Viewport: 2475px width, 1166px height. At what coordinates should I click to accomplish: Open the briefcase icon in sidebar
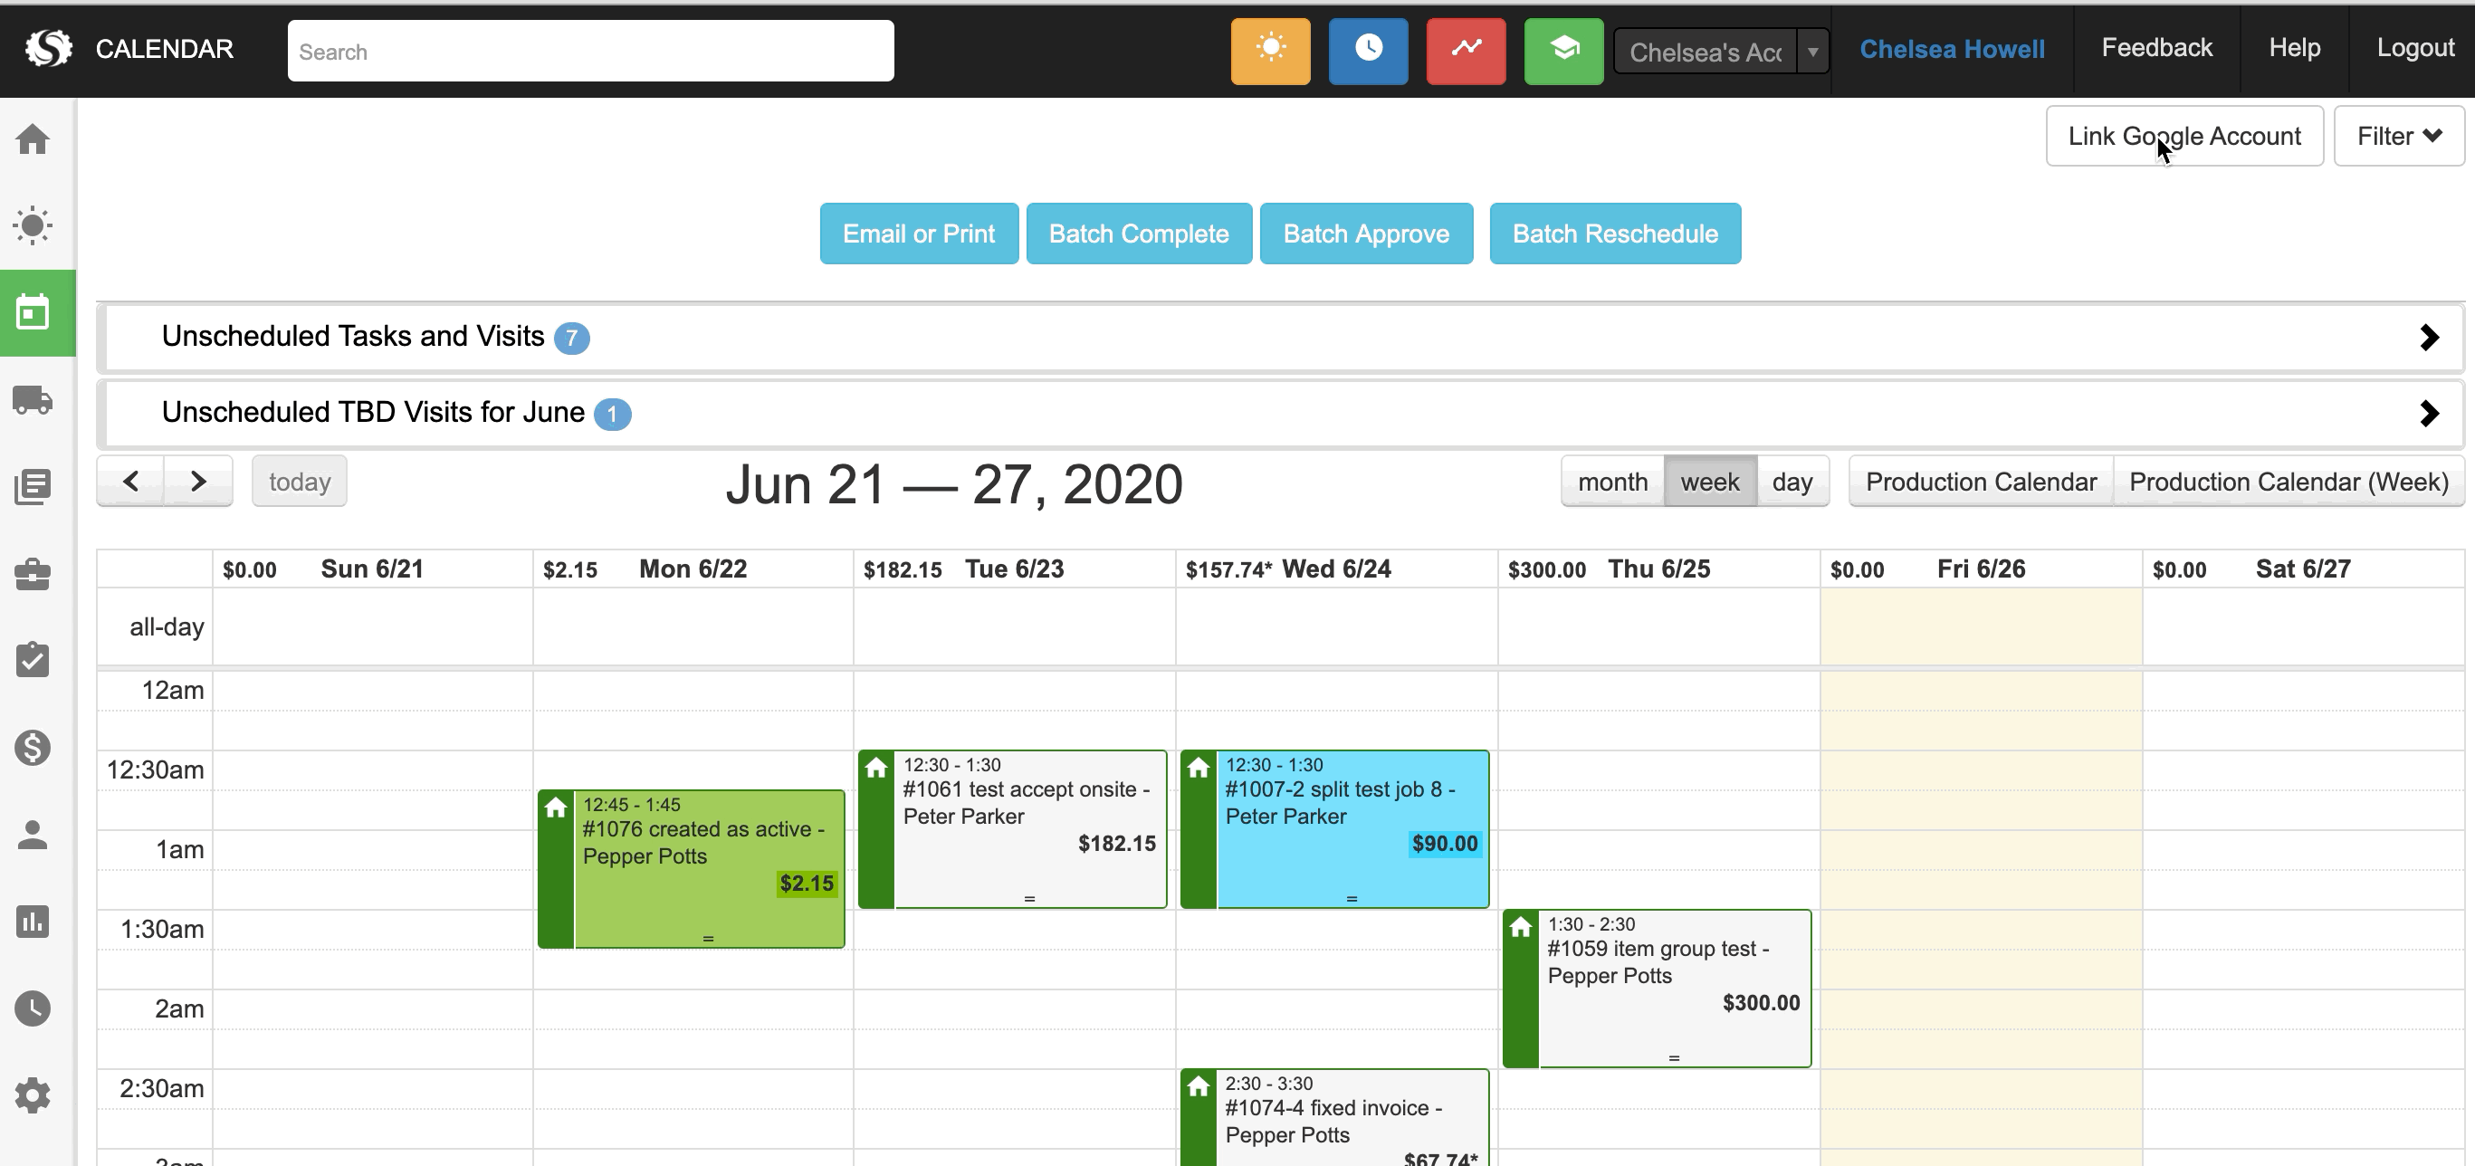click(x=33, y=573)
